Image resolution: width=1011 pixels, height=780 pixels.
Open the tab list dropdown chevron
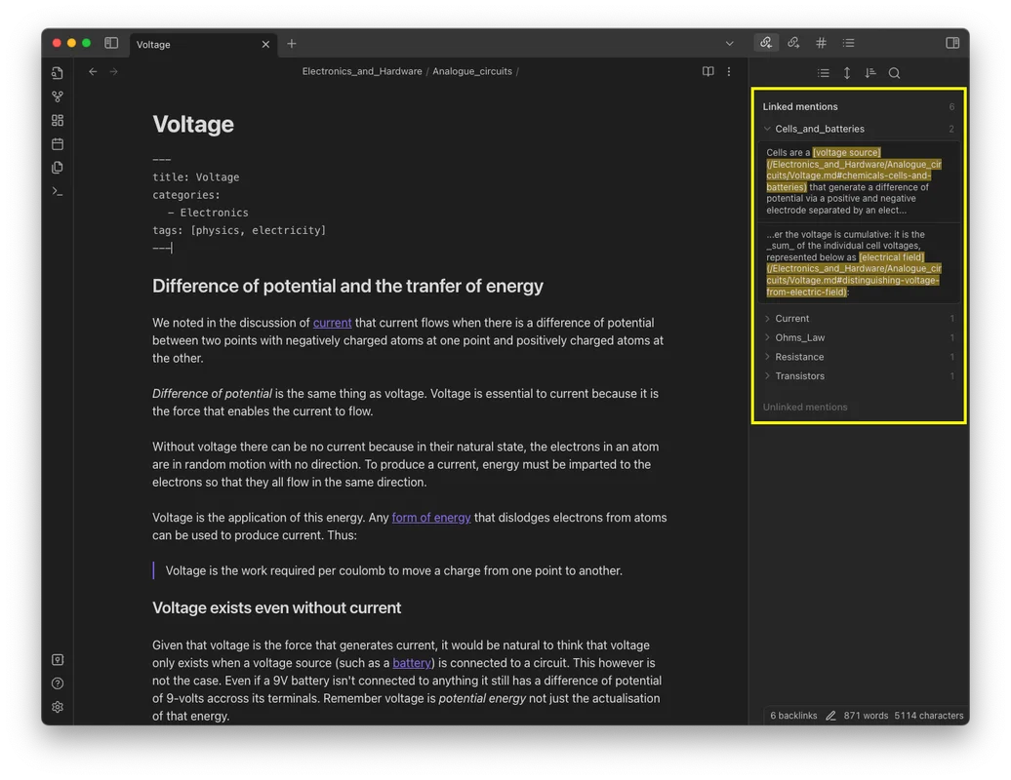pos(729,43)
